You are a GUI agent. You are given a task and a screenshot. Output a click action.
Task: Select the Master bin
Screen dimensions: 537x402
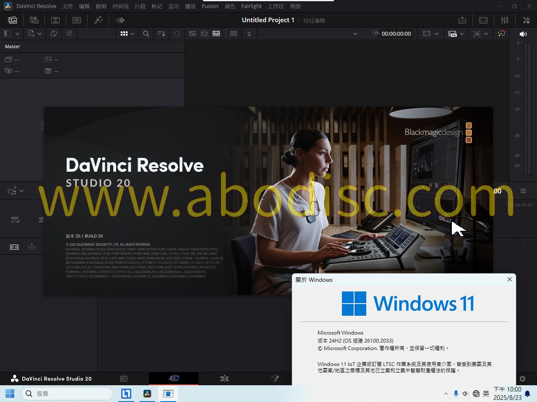point(13,46)
